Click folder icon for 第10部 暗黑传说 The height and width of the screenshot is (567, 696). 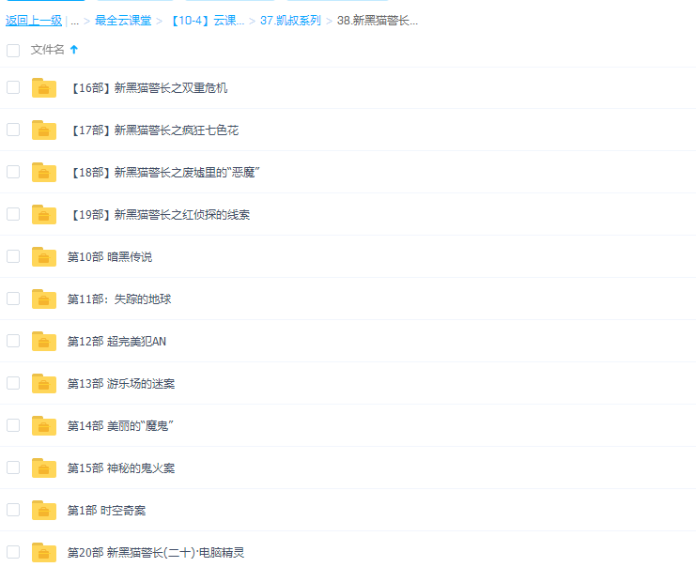(43, 257)
